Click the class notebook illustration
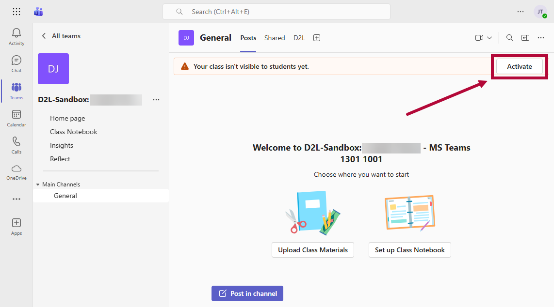Image resolution: width=554 pixels, height=307 pixels. coord(410,213)
